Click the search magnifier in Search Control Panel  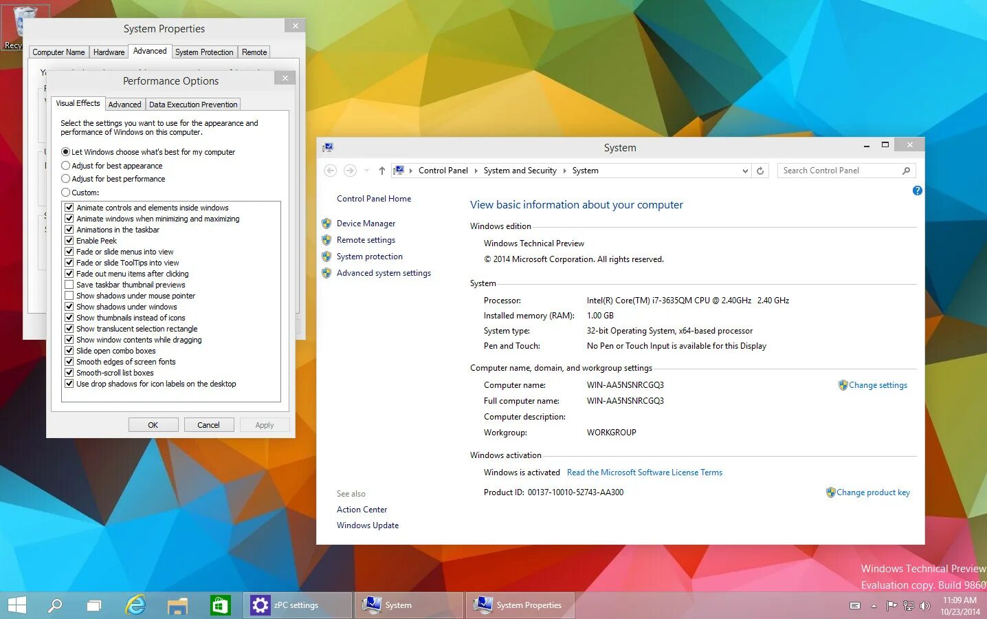(x=906, y=171)
